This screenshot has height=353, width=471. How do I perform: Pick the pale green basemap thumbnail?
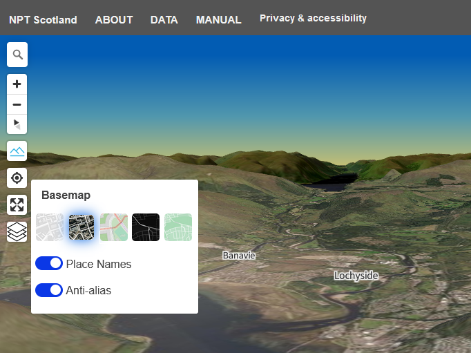(x=178, y=227)
